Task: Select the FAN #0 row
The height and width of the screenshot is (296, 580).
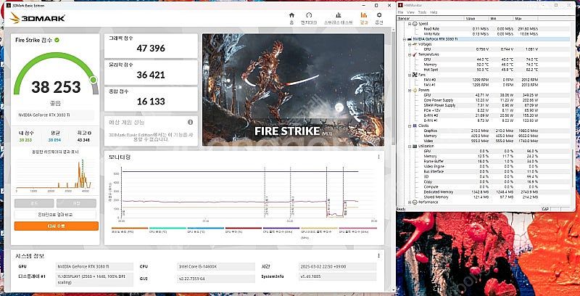Action: [x=484, y=80]
